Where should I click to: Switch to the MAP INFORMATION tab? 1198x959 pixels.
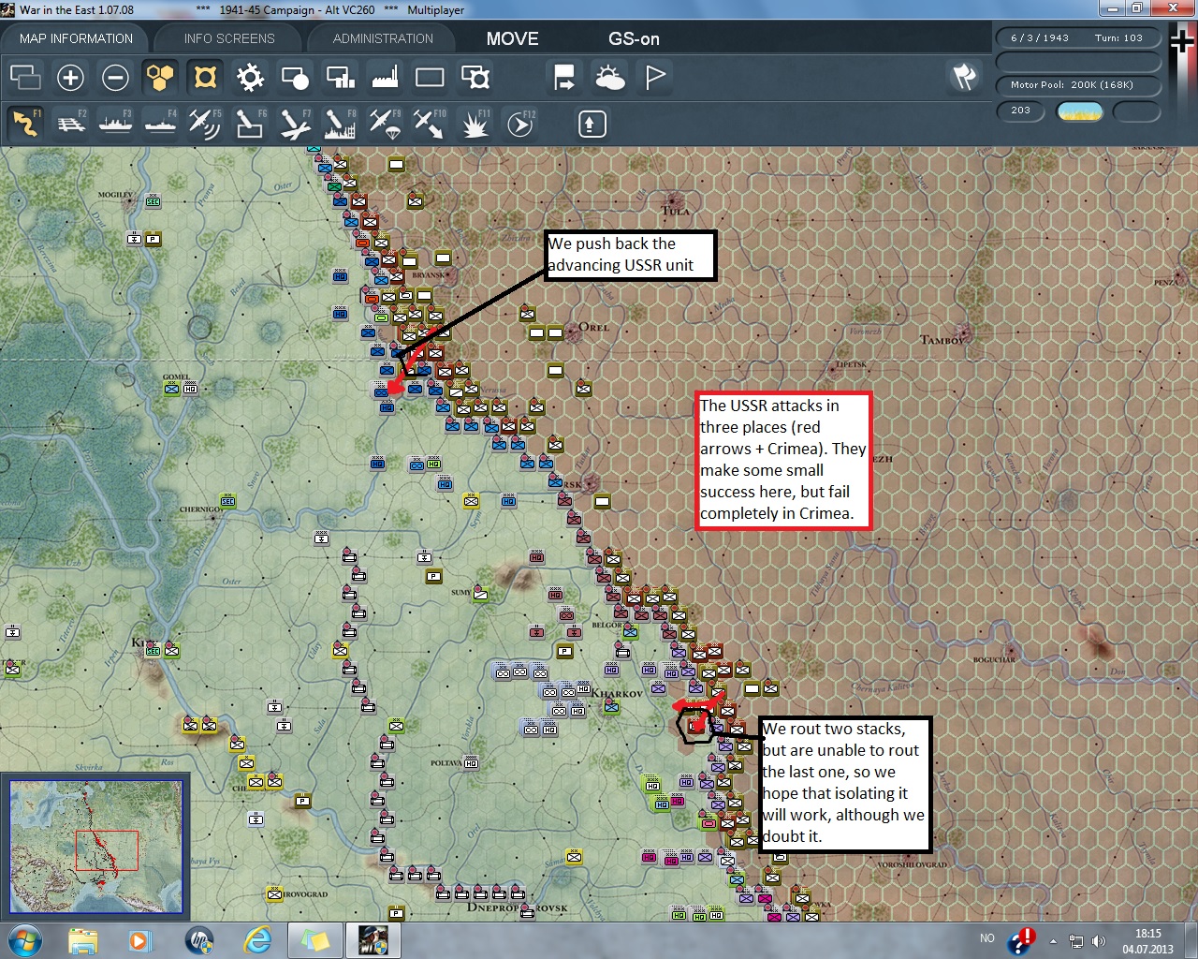click(76, 38)
